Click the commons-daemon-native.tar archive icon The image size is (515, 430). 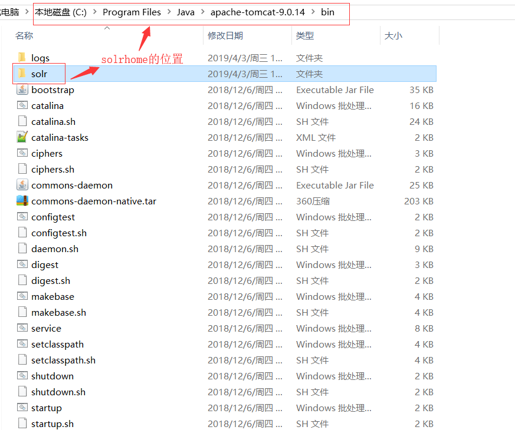(22, 201)
